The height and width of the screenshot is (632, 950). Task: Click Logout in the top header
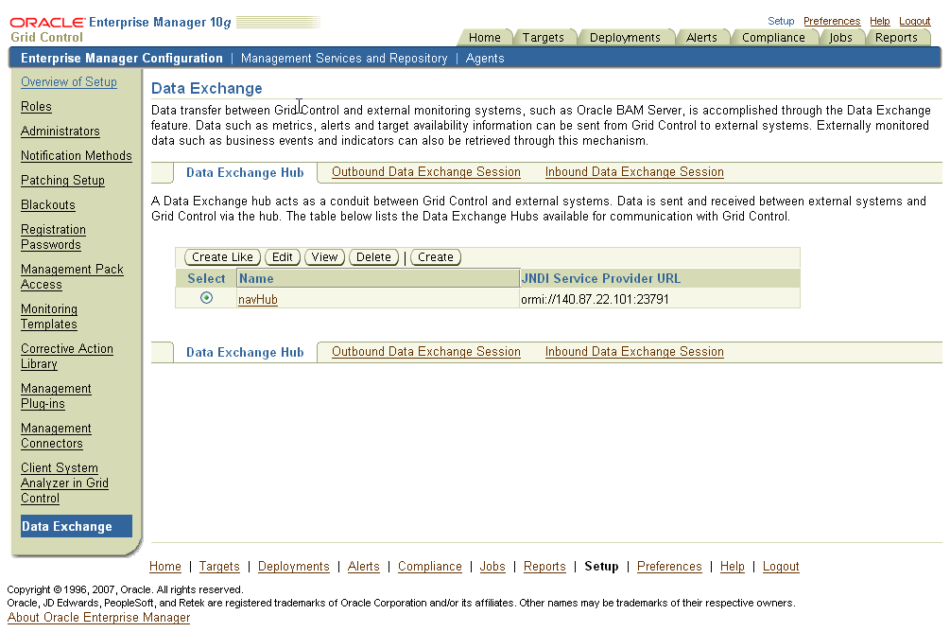[x=914, y=21]
